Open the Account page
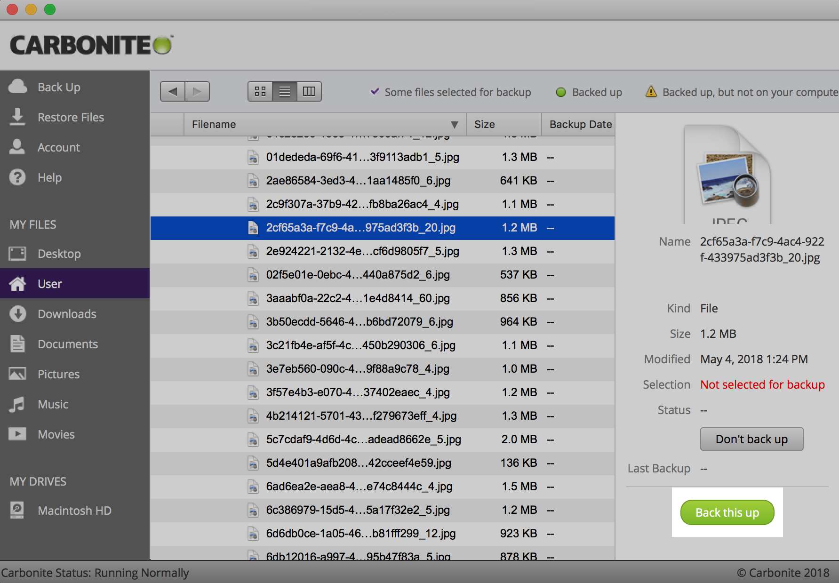839x583 pixels. click(59, 147)
